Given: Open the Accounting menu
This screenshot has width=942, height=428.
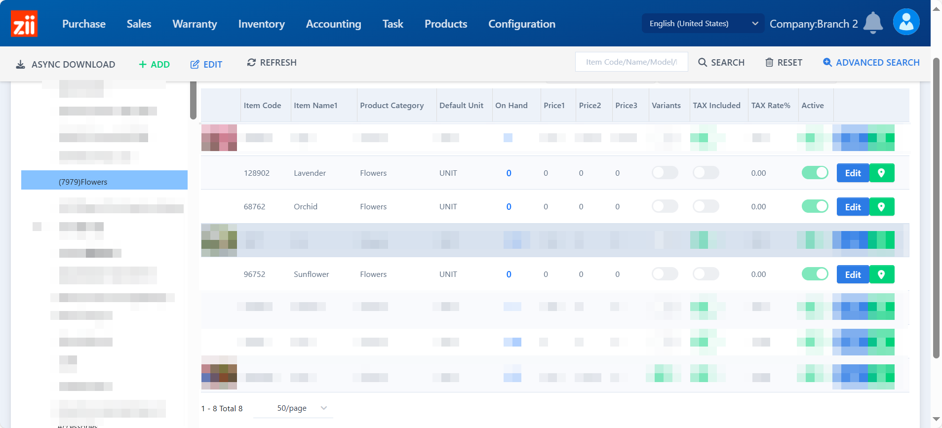Looking at the screenshot, I should tap(333, 24).
